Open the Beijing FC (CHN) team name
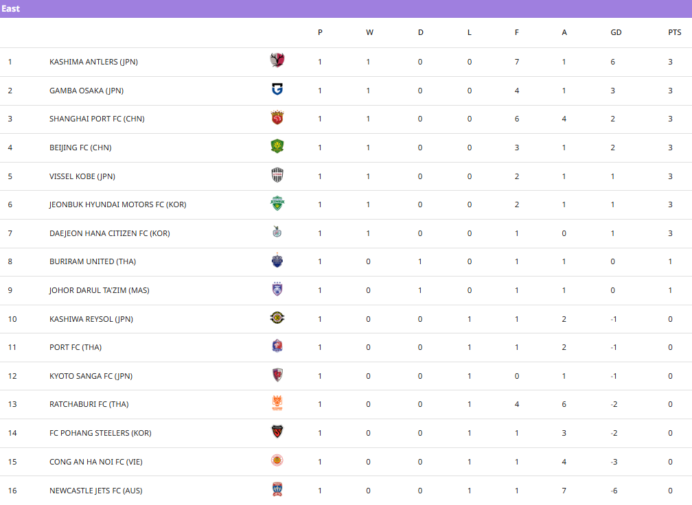Image resolution: width=692 pixels, height=505 pixels. pos(80,148)
